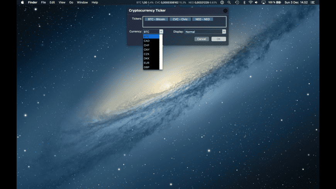Click the battery status icon
336x189 pixels.
[x=278, y=2]
